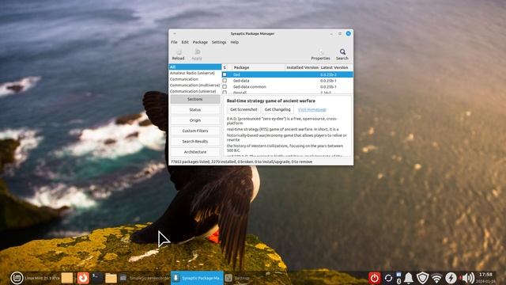Open the Help menu
The width and height of the screenshot is (506, 285).
point(234,42)
